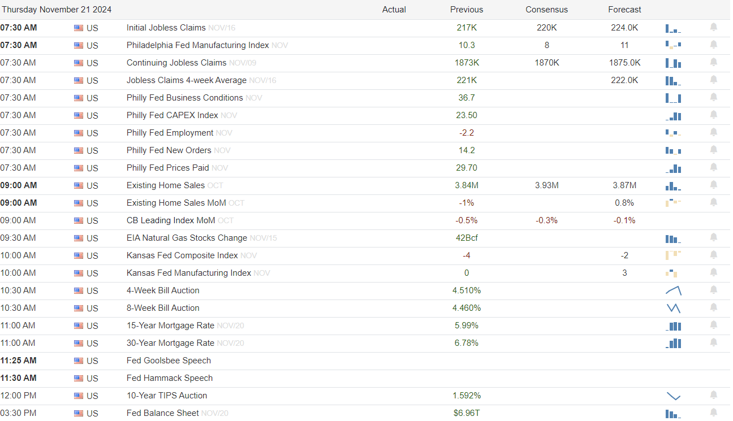Screen dimensions: 733x421
Task: Click the Thursday November 21 2024 date header
Action: coord(57,10)
